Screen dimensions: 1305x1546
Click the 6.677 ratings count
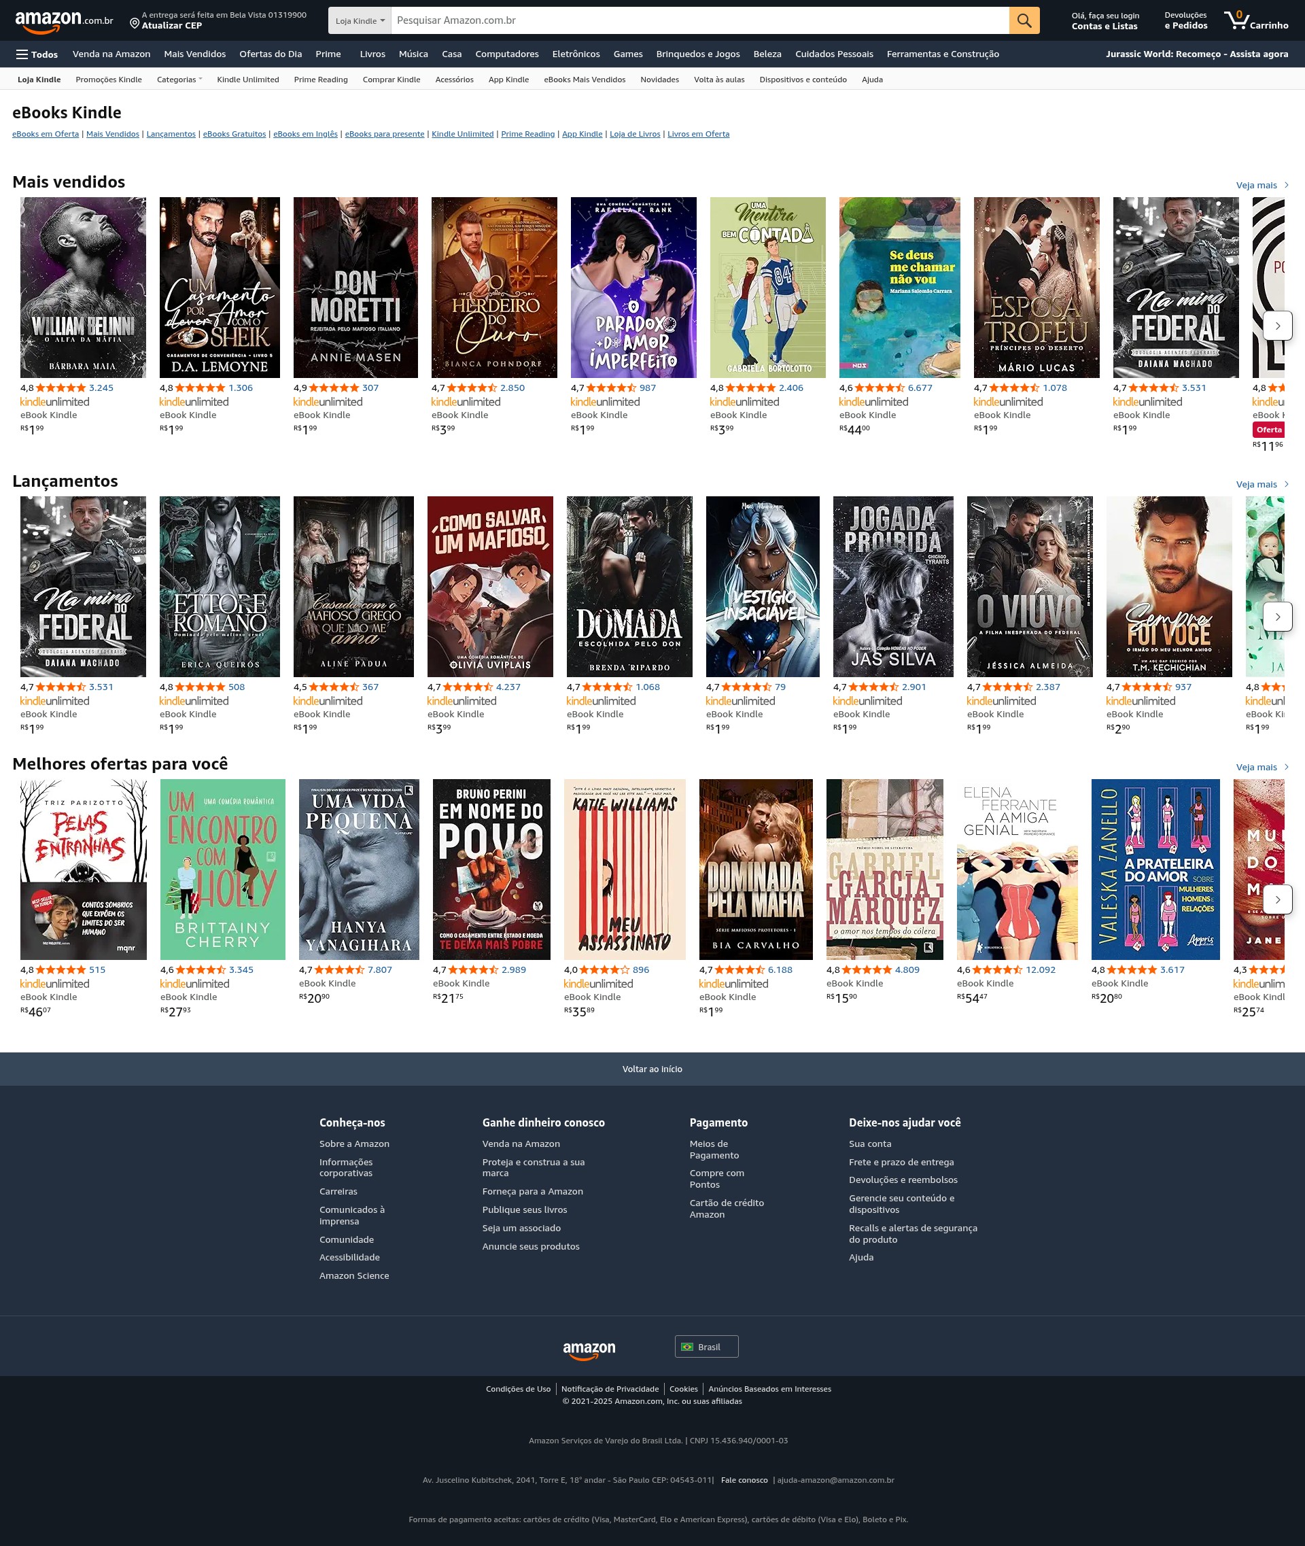[920, 388]
